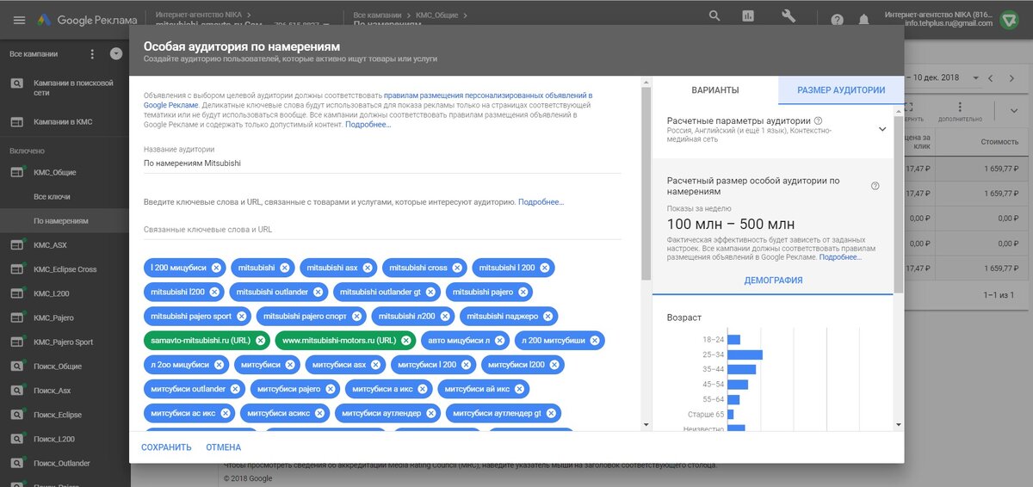Remove the chip митсубиси асикс

coord(320,413)
